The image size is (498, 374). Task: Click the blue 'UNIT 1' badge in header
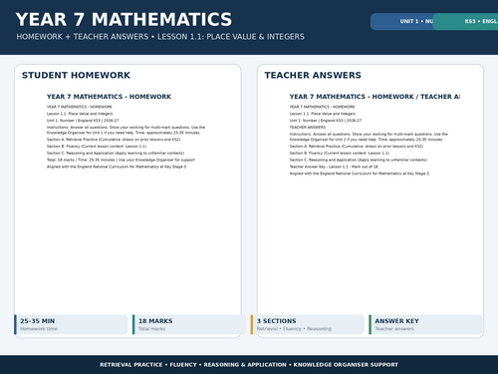point(401,22)
